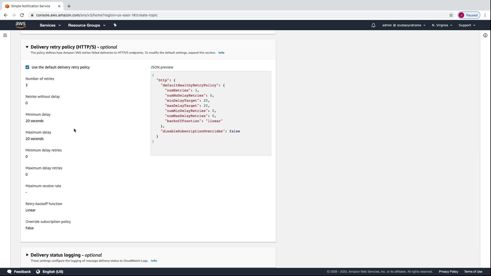Open the notifications bell
Screen dimensions: 491x276
click(x=373, y=25)
